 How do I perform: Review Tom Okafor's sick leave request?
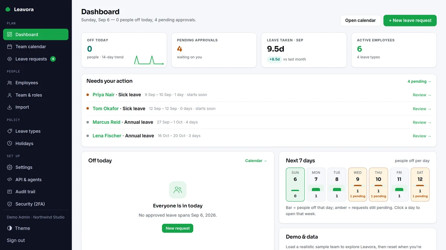pyautogui.click(x=422, y=109)
